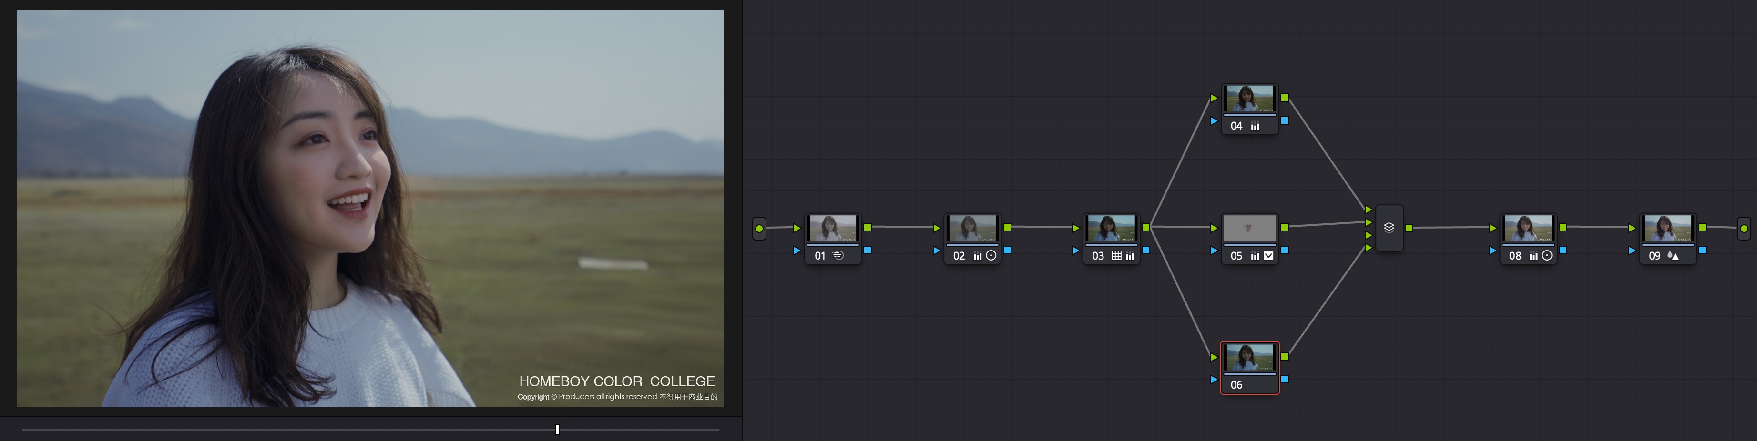This screenshot has width=1757, height=441.
Task: Select node 06 thumbnail
Action: tap(1249, 357)
